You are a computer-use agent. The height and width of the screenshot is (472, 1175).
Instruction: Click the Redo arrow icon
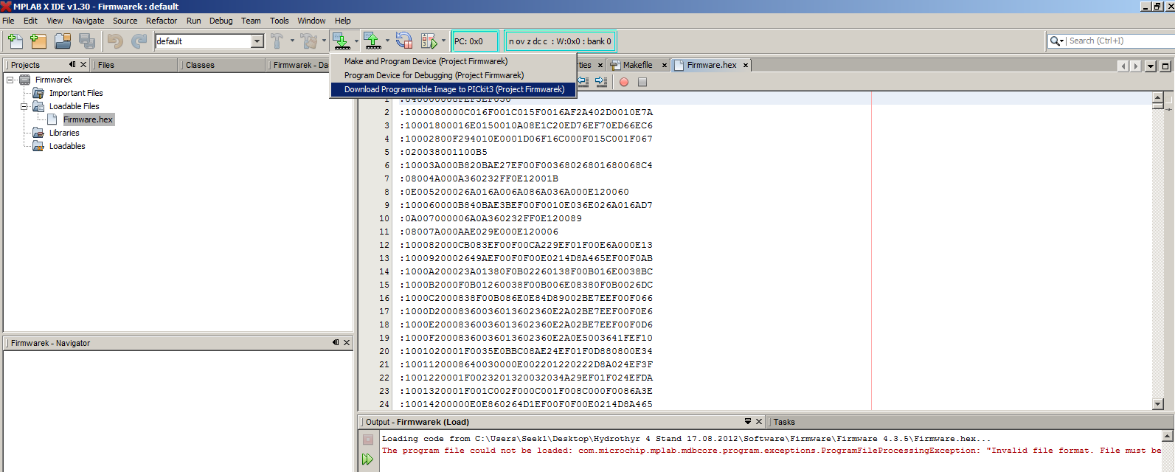pos(139,41)
